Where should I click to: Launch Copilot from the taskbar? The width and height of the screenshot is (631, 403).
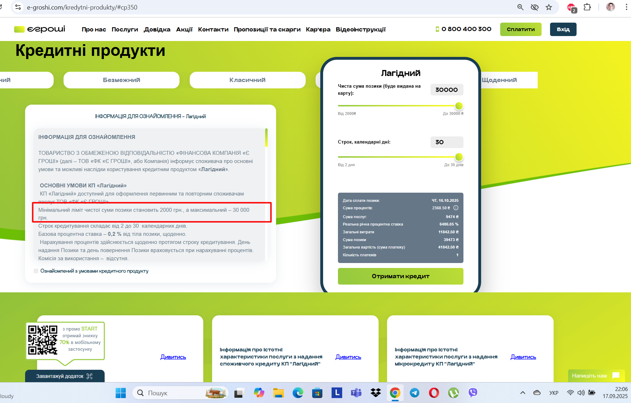259,393
